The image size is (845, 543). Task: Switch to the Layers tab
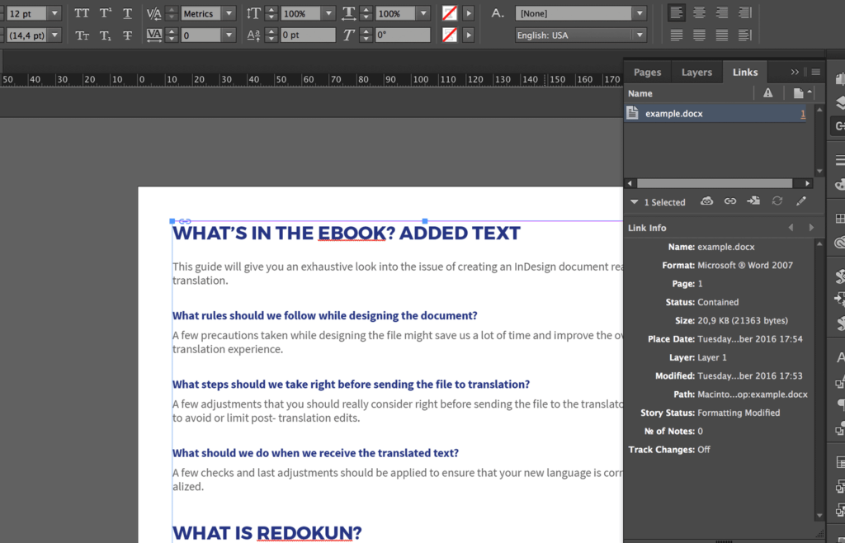click(x=696, y=72)
